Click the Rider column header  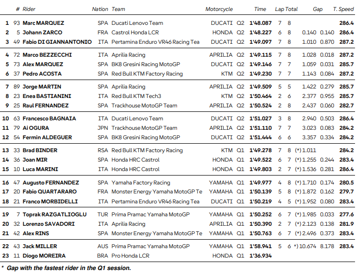29,9
